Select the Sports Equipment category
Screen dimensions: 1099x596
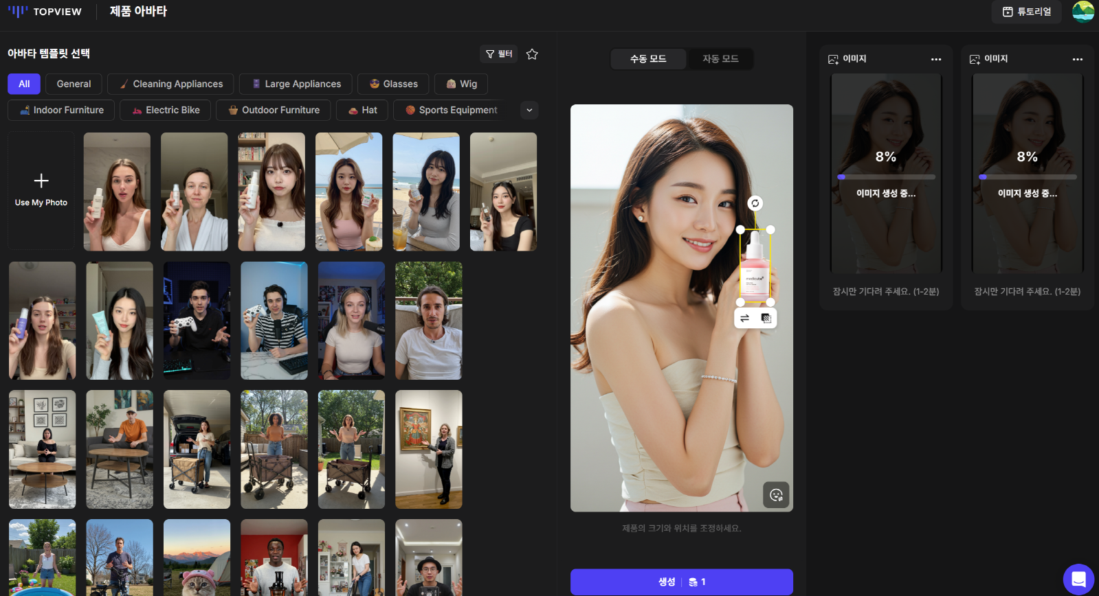tap(451, 110)
